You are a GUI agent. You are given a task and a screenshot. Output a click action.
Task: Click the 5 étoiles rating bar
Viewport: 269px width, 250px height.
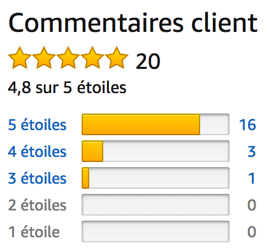156,124
